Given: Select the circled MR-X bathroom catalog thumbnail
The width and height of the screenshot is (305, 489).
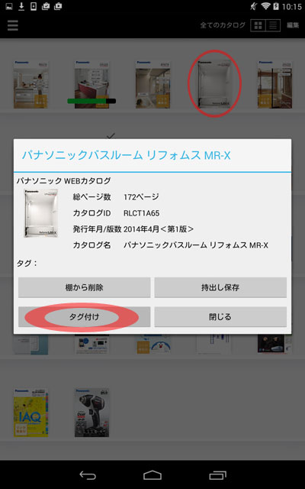Looking at the screenshot, I should tap(214, 85).
